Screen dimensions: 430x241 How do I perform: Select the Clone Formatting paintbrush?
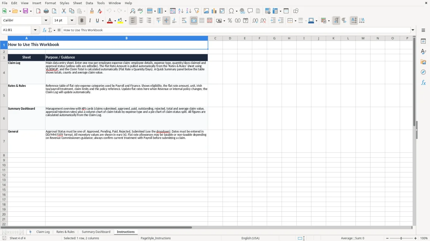(92, 11)
